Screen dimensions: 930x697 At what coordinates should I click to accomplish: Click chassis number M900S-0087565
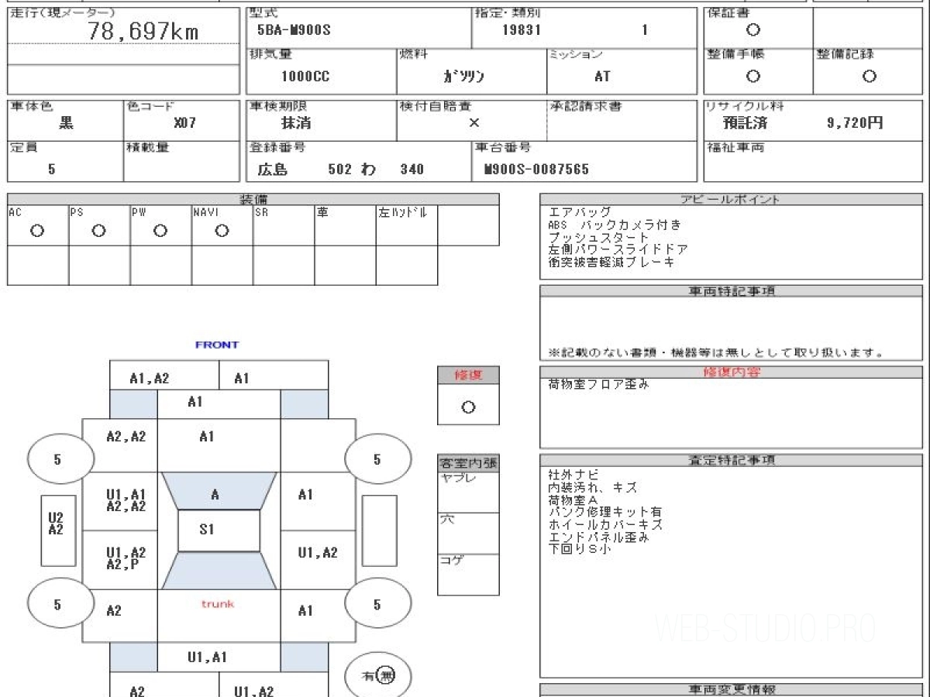(536, 170)
